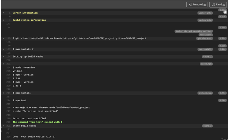228x140 pixels.
Task: Click the '4.2.0' output text
Action: [16, 79]
